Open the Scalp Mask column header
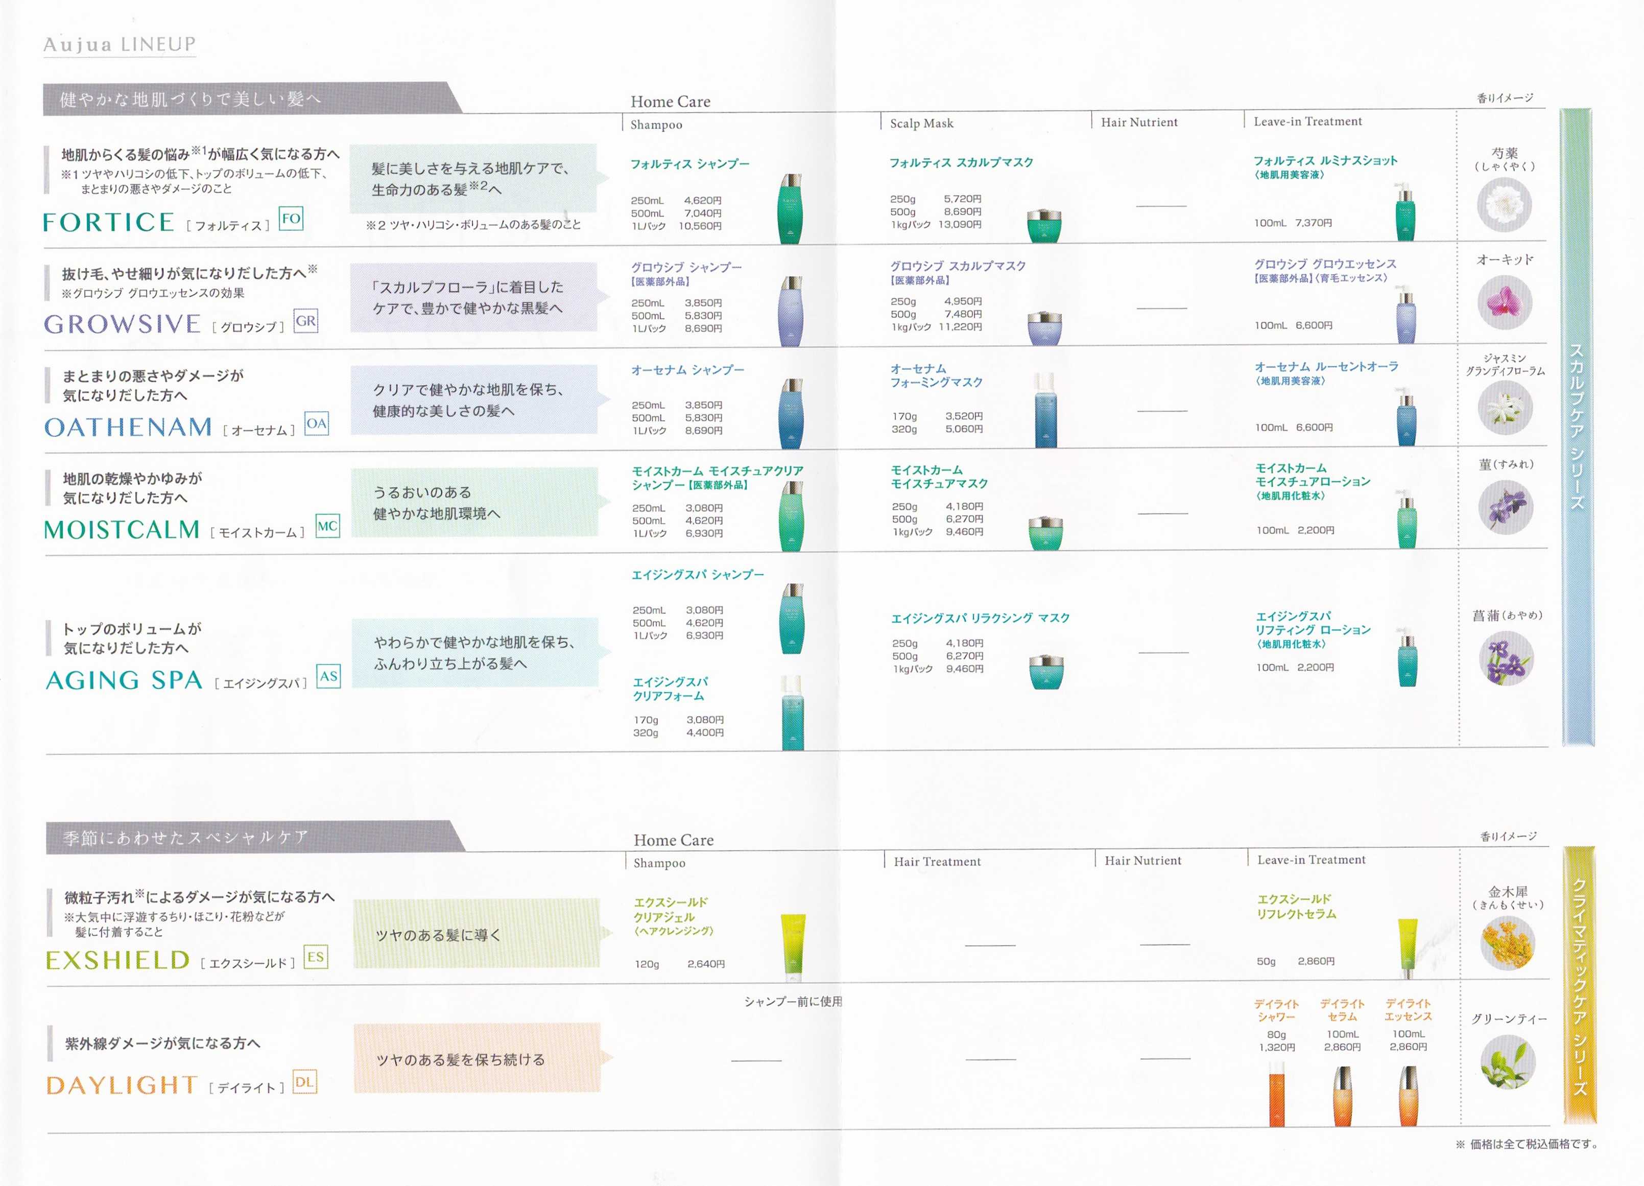The width and height of the screenshot is (1644, 1186). click(921, 123)
